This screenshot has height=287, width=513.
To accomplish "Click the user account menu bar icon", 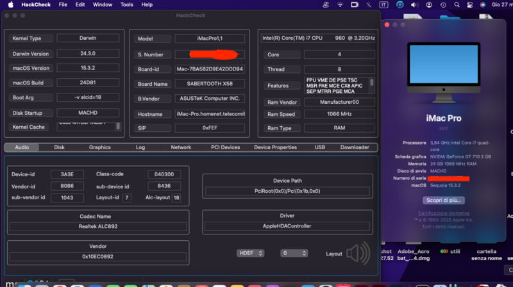I will click(429, 4).
